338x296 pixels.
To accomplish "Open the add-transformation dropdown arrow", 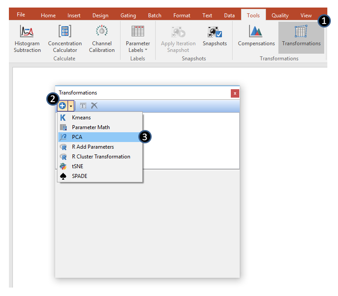I will point(70,106).
